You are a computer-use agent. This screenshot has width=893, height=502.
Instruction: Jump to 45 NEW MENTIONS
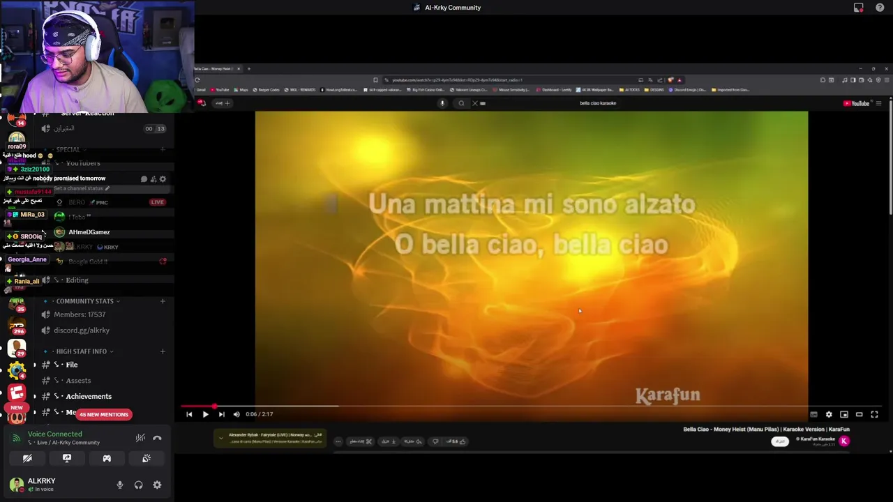click(x=104, y=415)
